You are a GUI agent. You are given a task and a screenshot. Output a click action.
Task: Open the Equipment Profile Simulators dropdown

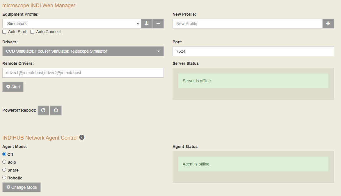coord(72,24)
